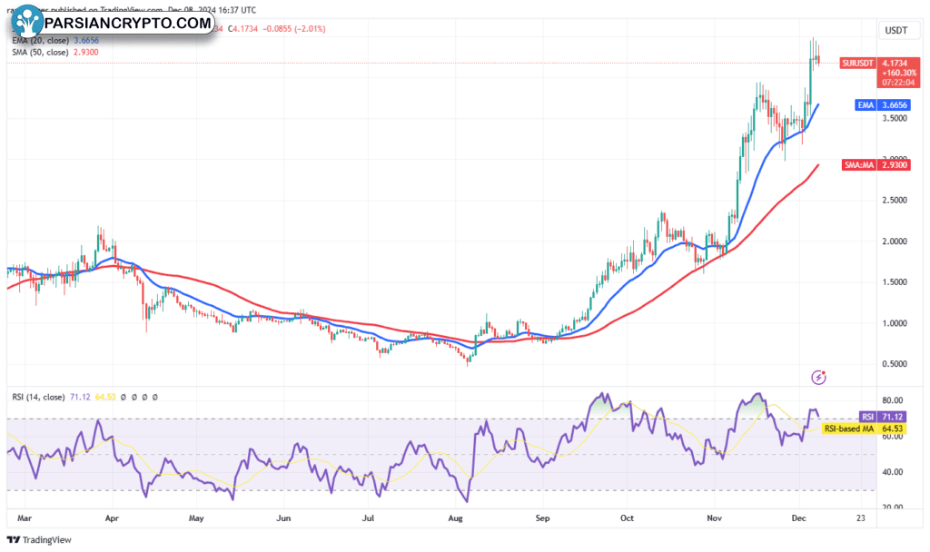Click the 3.6656 EMA value on axis

coord(895,105)
